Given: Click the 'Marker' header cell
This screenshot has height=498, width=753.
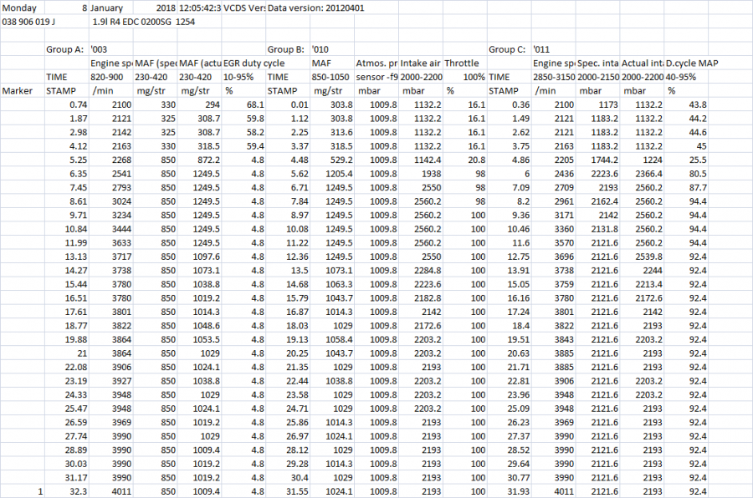Looking at the screenshot, I should click(x=18, y=90).
